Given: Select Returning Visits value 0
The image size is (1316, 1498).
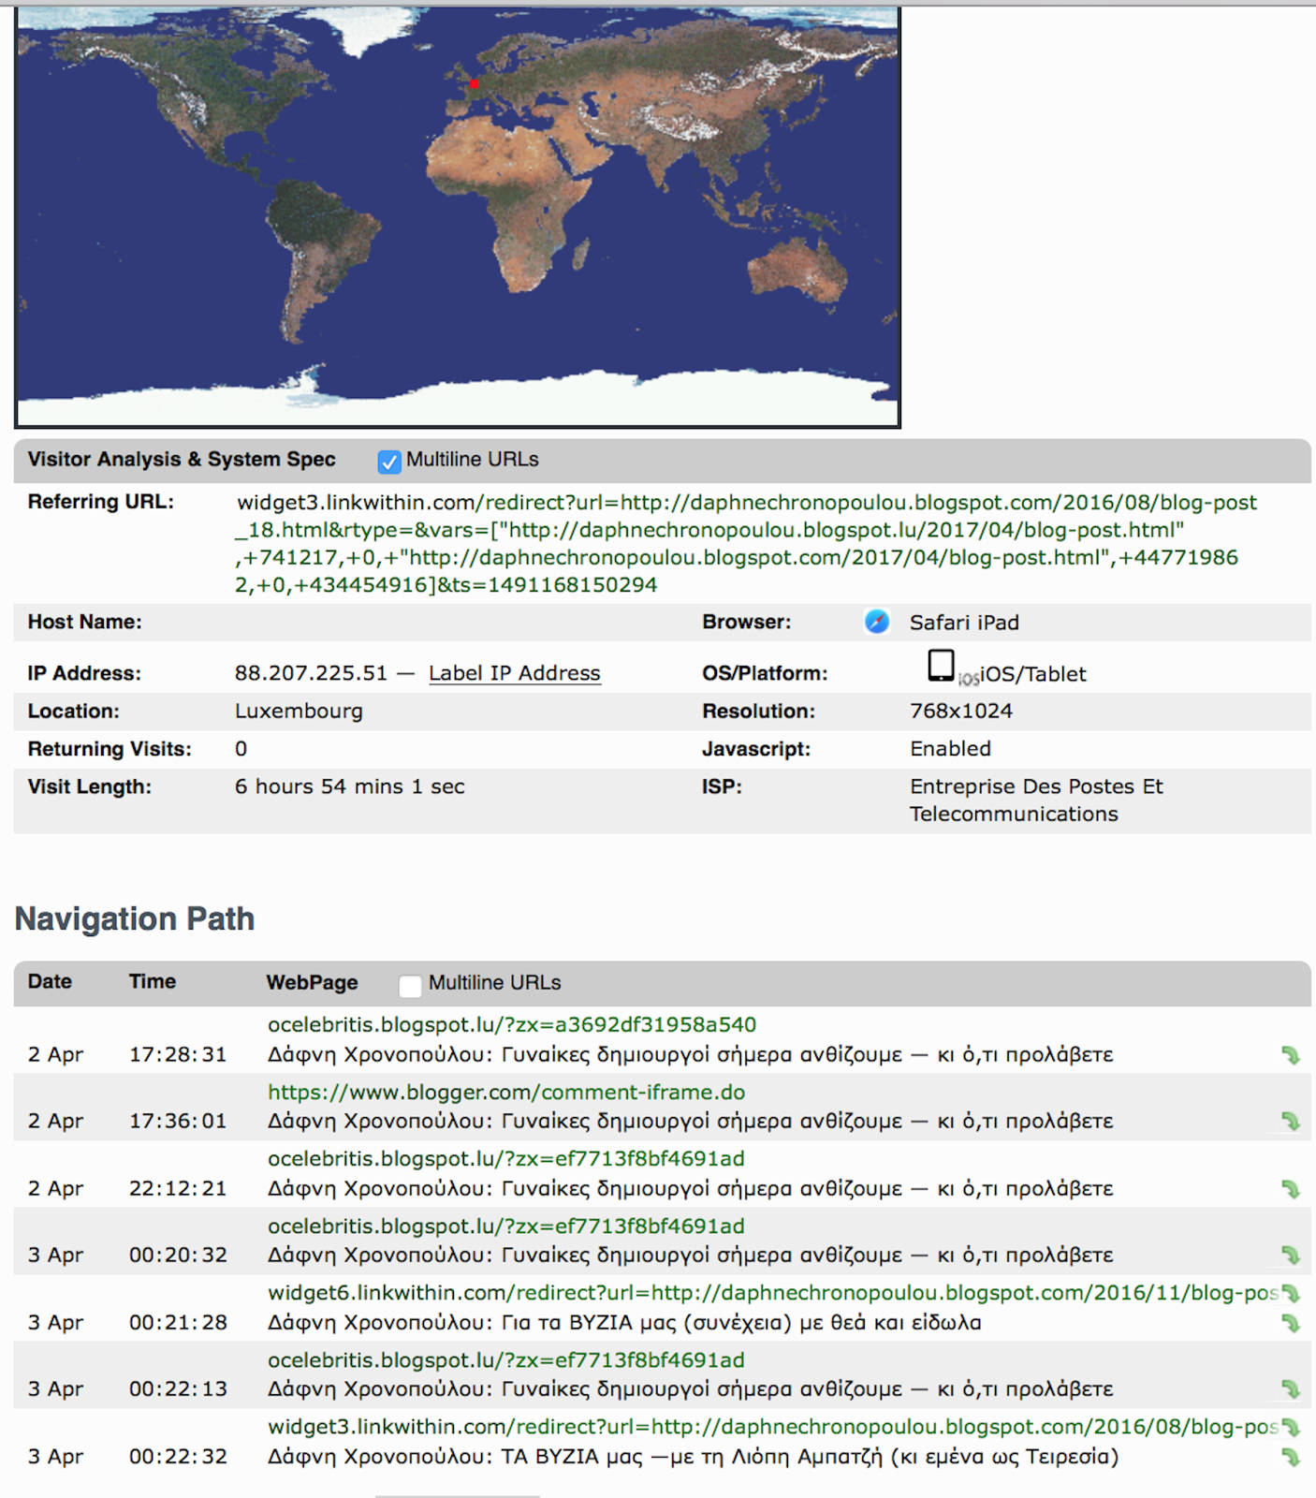Looking at the screenshot, I should (x=241, y=749).
